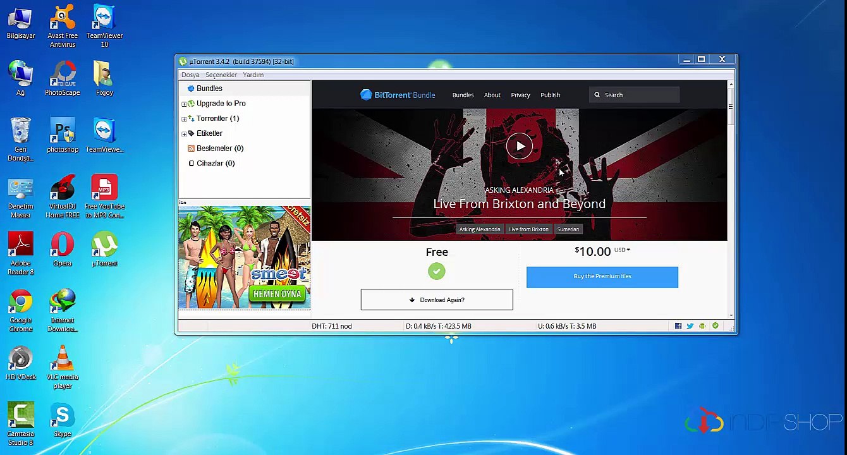Select the Bilgisayar desktop icon
This screenshot has width=847, height=455.
(x=21, y=23)
